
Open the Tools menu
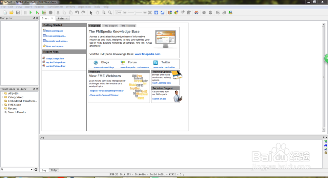[96, 7]
